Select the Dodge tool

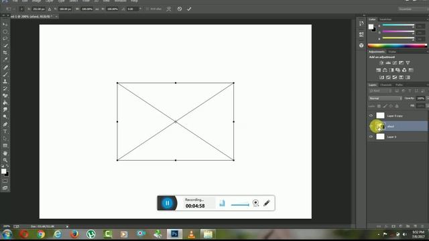point(5,116)
